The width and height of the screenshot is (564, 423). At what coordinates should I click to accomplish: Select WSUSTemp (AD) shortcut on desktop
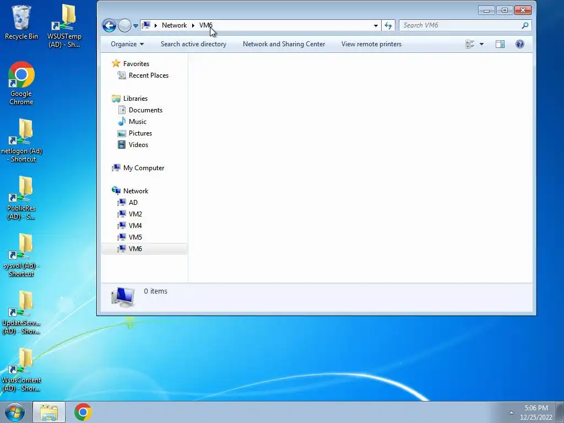64,26
